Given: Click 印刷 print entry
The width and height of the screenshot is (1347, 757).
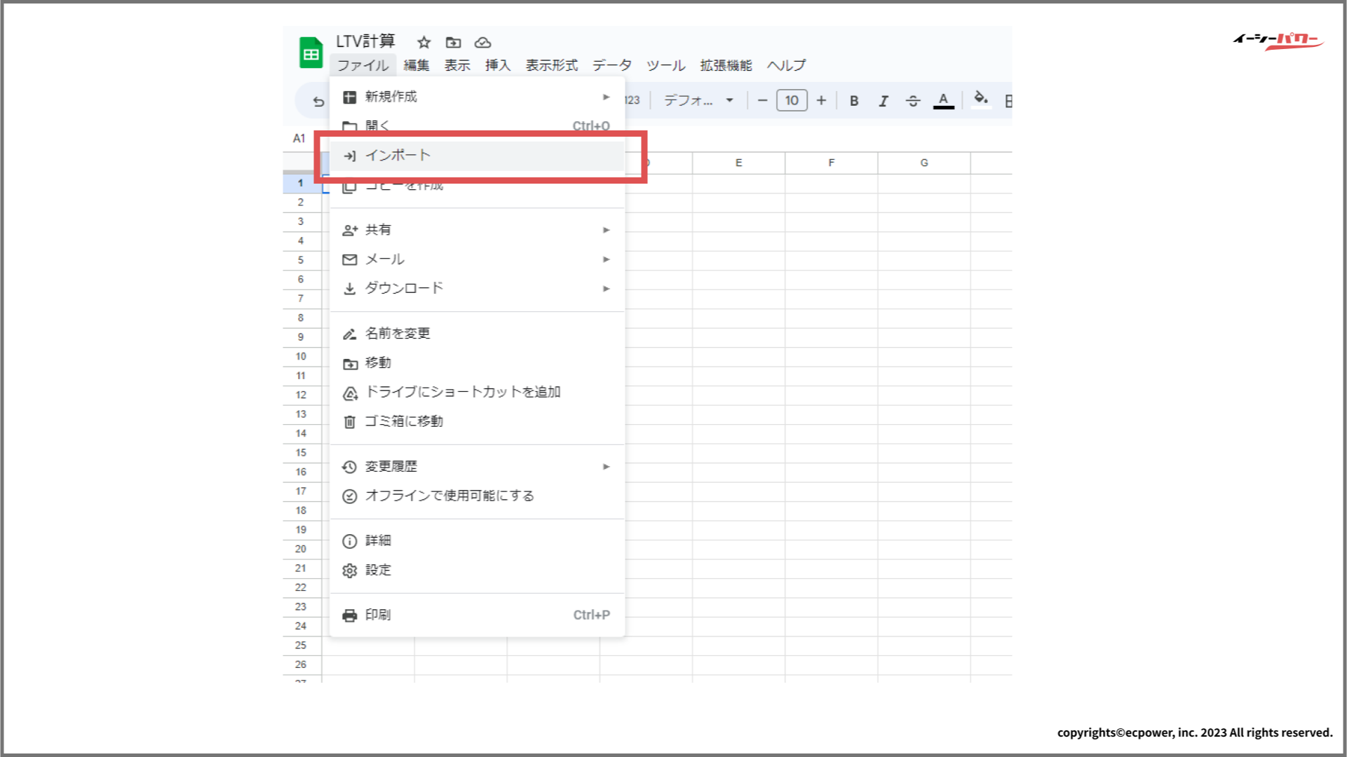Looking at the screenshot, I should point(378,615).
